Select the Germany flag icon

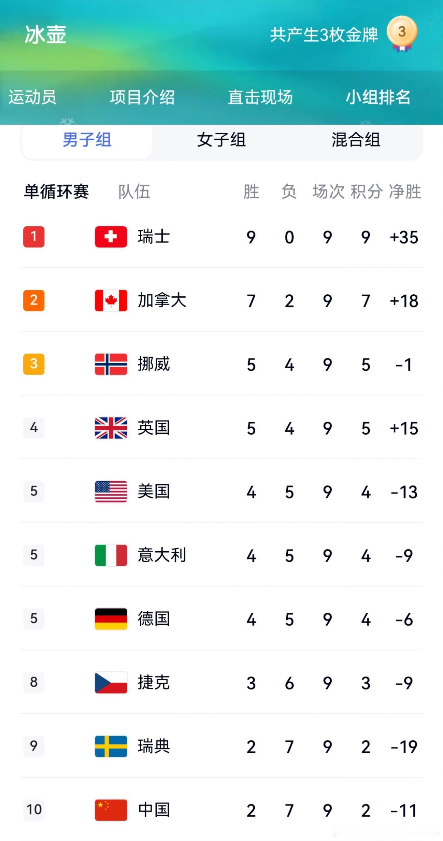pyautogui.click(x=111, y=619)
